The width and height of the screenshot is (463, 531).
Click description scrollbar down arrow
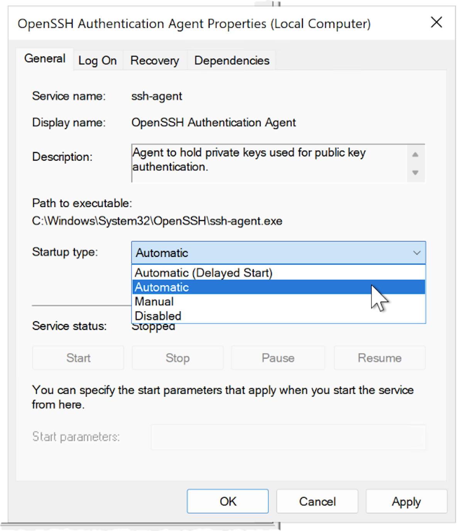pyautogui.click(x=416, y=173)
